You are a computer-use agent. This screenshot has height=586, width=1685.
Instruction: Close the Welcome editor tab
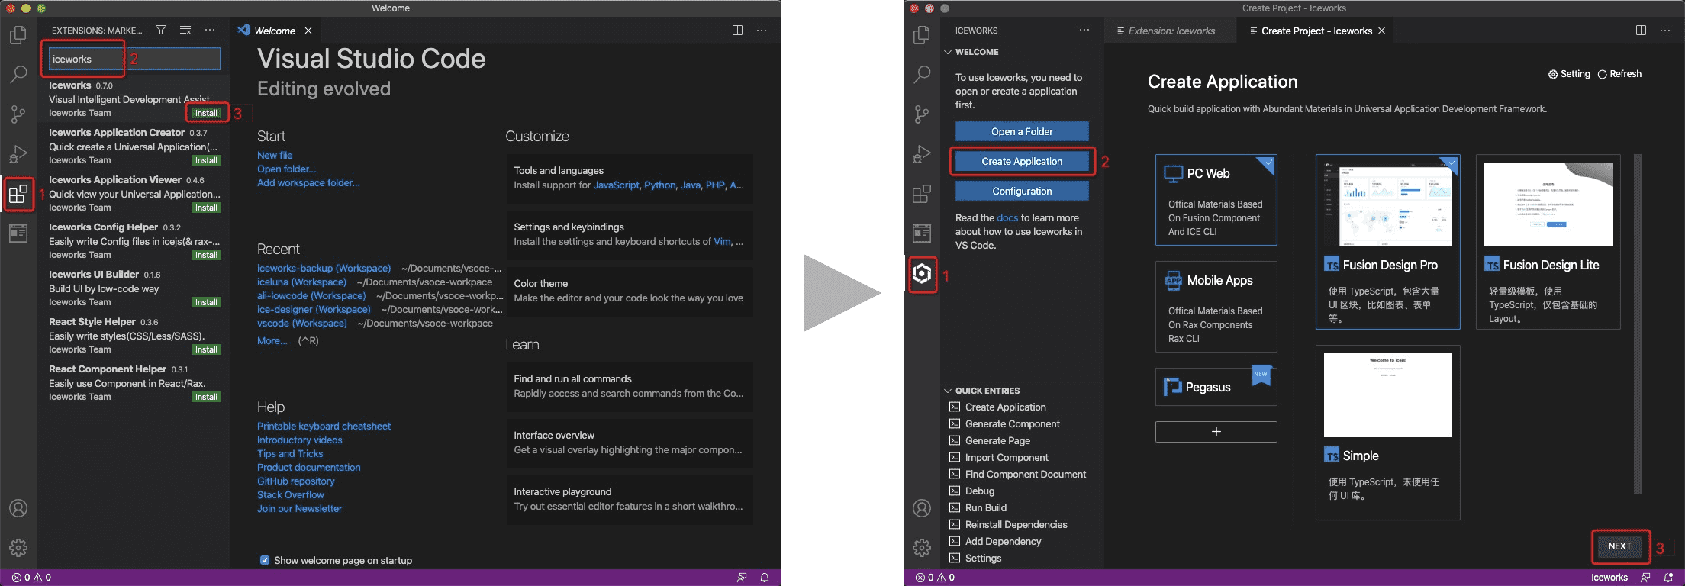(x=308, y=31)
